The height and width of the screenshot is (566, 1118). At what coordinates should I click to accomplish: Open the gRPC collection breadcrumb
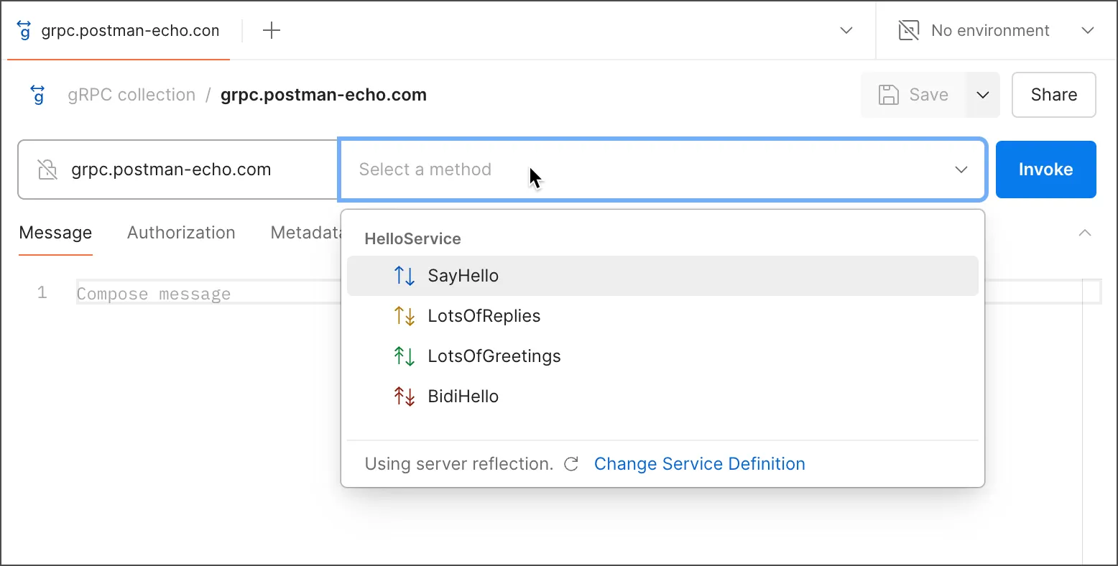pyautogui.click(x=131, y=95)
